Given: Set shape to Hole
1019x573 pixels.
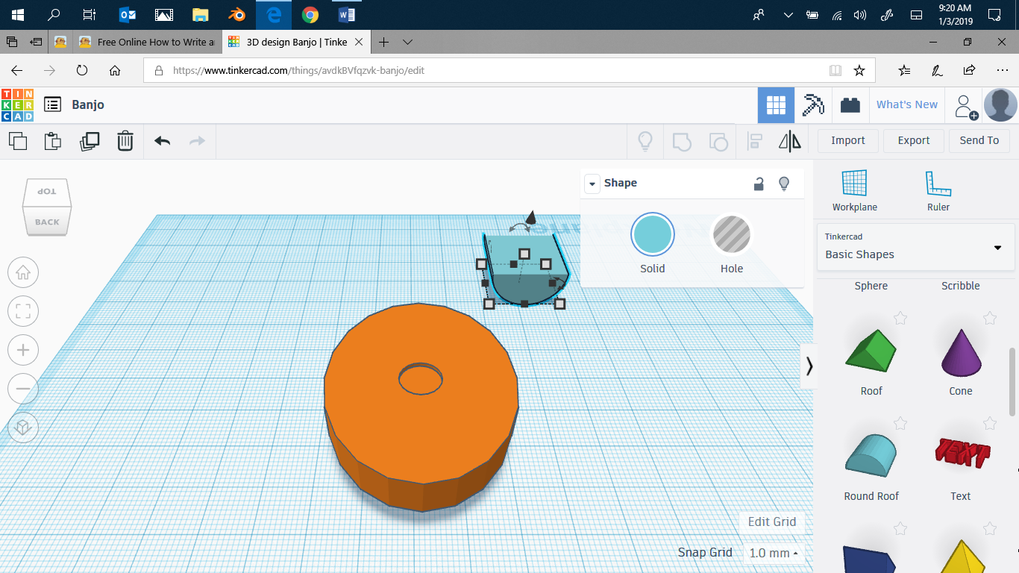Looking at the screenshot, I should coord(732,234).
